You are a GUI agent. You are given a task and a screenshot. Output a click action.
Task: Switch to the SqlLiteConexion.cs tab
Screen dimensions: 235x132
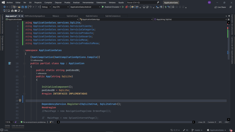tap(113, 16)
